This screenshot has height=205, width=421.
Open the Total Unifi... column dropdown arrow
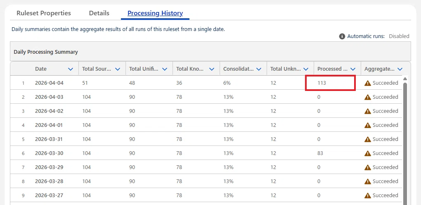click(165, 69)
